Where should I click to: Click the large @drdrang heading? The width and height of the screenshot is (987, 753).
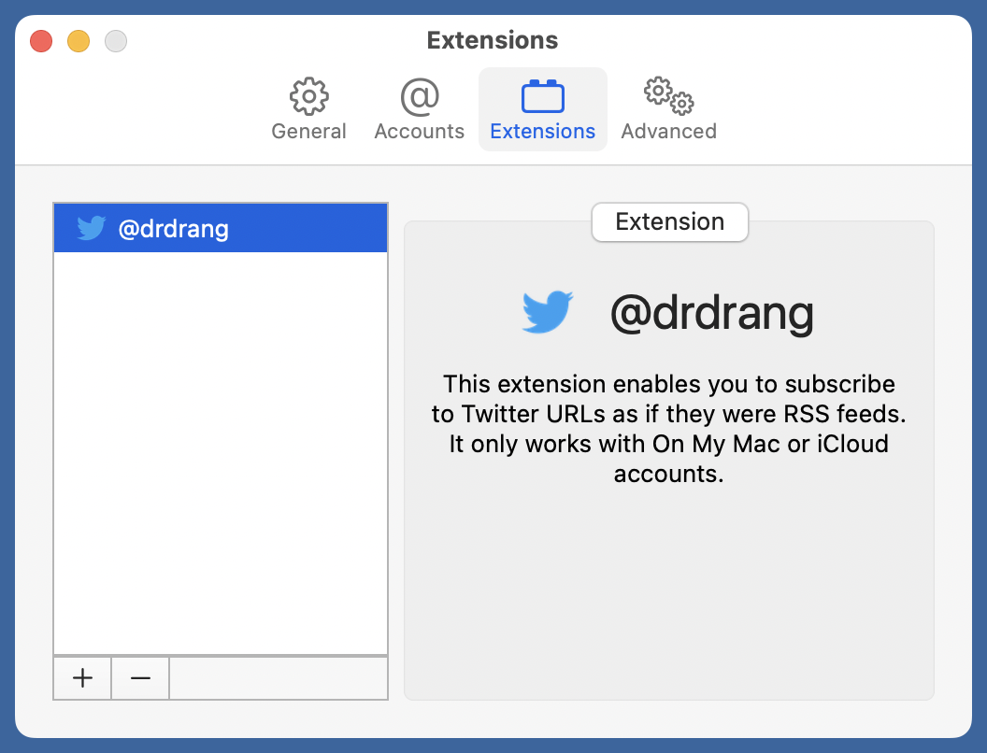pos(711,314)
